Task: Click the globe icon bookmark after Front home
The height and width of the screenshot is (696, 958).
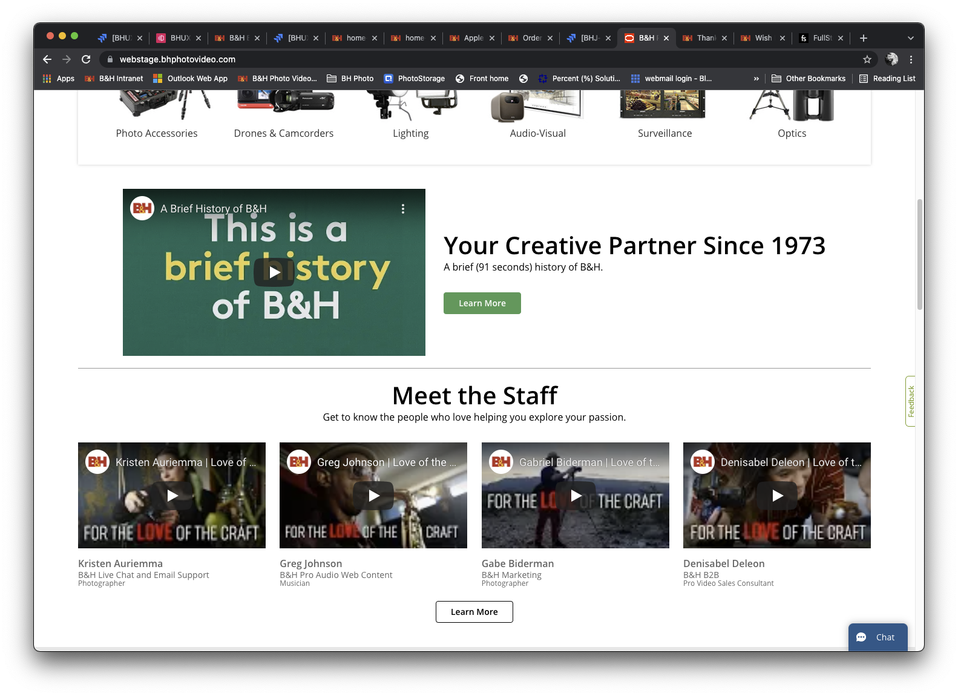Action: (523, 79)
